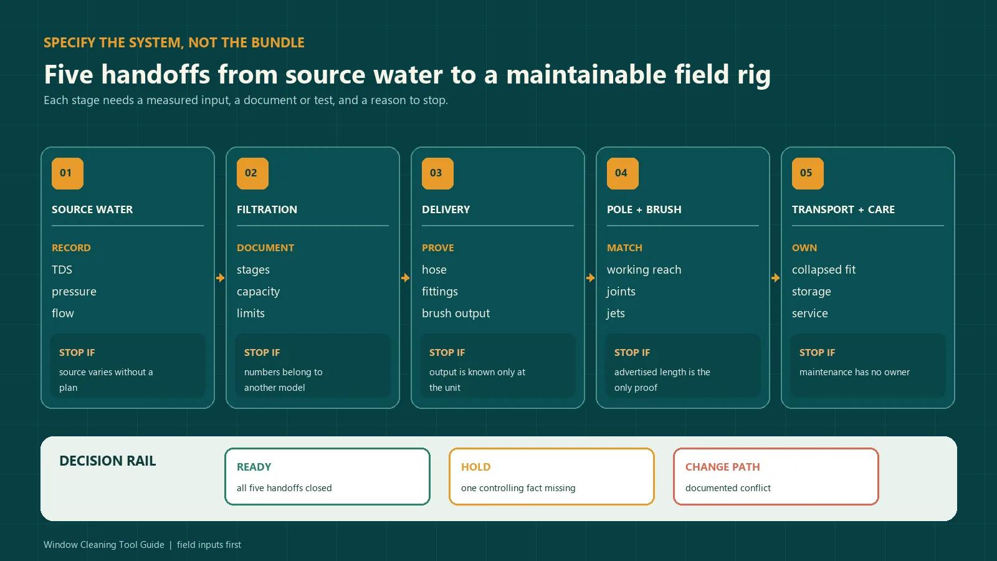Select the READY decision card

327,476
